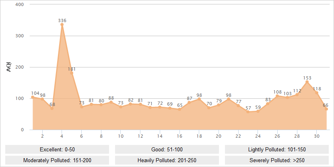Click the data point marker under 181
334x167 pixels.
[x=72, y=73]
